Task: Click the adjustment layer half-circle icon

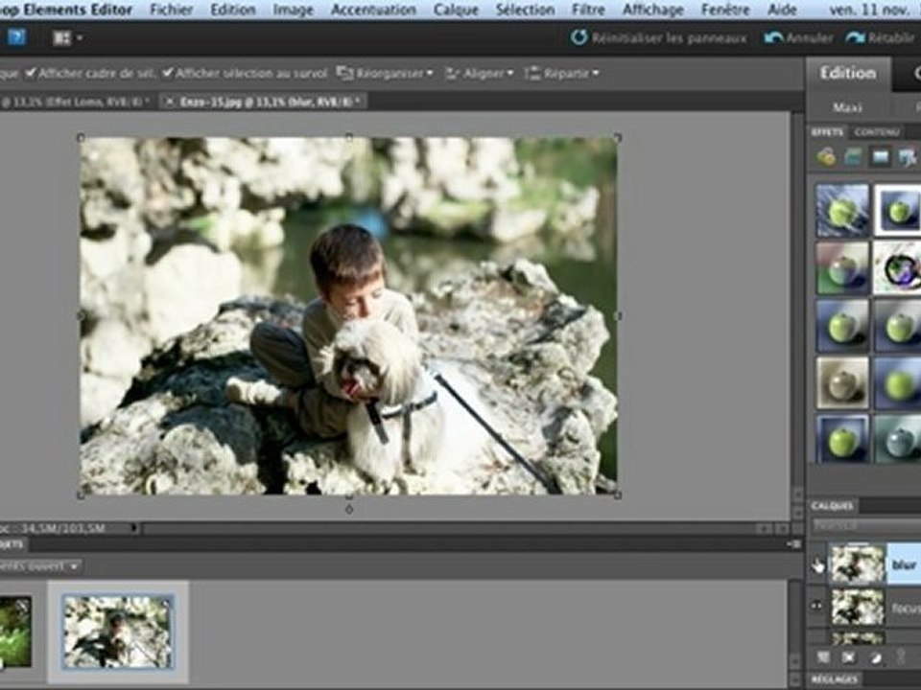Action: click(x=876, y=657)
